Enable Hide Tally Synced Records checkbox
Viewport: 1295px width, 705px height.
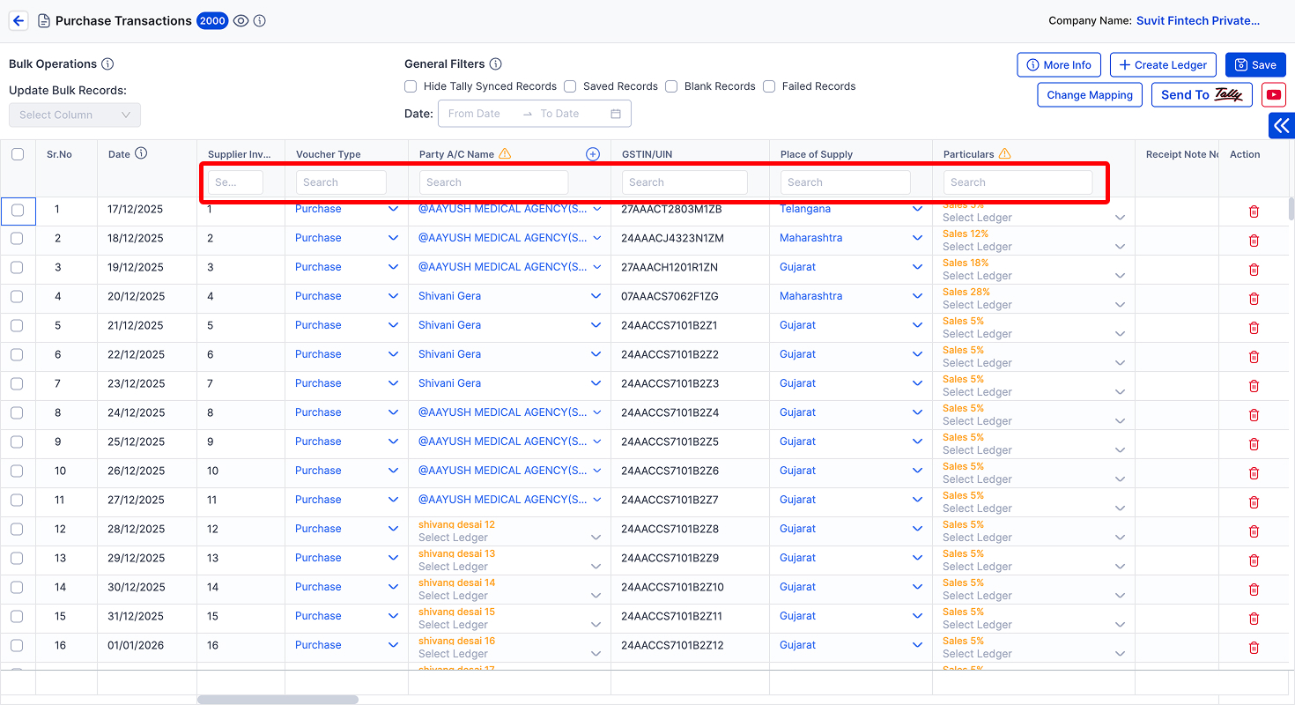[x=411, y=86]
